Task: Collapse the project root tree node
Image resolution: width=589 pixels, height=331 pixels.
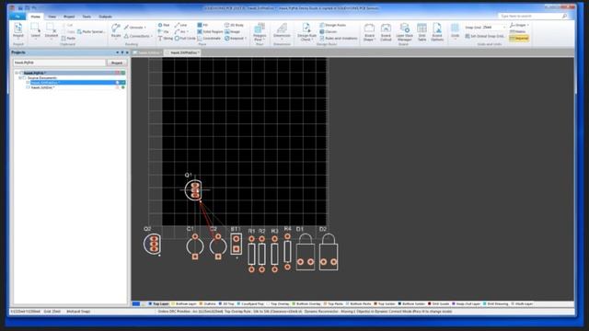Action: [17, 74]
